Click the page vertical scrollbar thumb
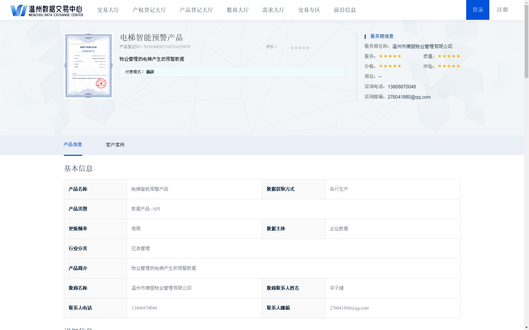This screenshot has width=529, height=330. click(527, 41)
